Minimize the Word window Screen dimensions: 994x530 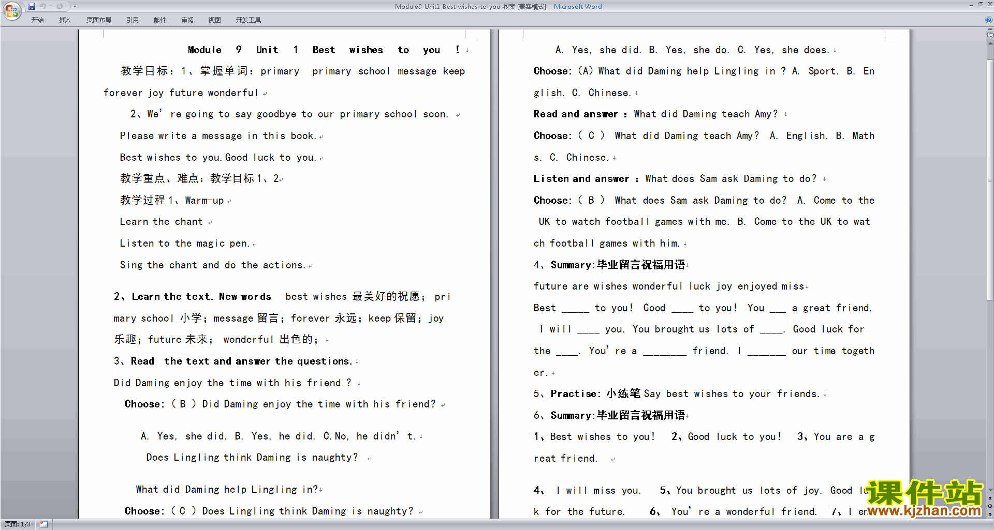point(971,5)
